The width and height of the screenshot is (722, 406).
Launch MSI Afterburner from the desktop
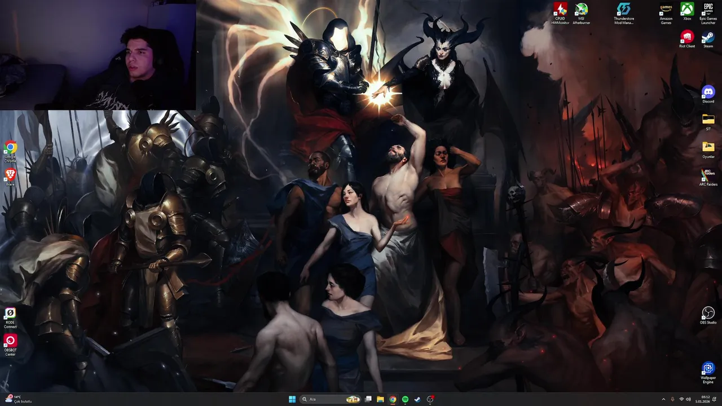pos(582,14)
